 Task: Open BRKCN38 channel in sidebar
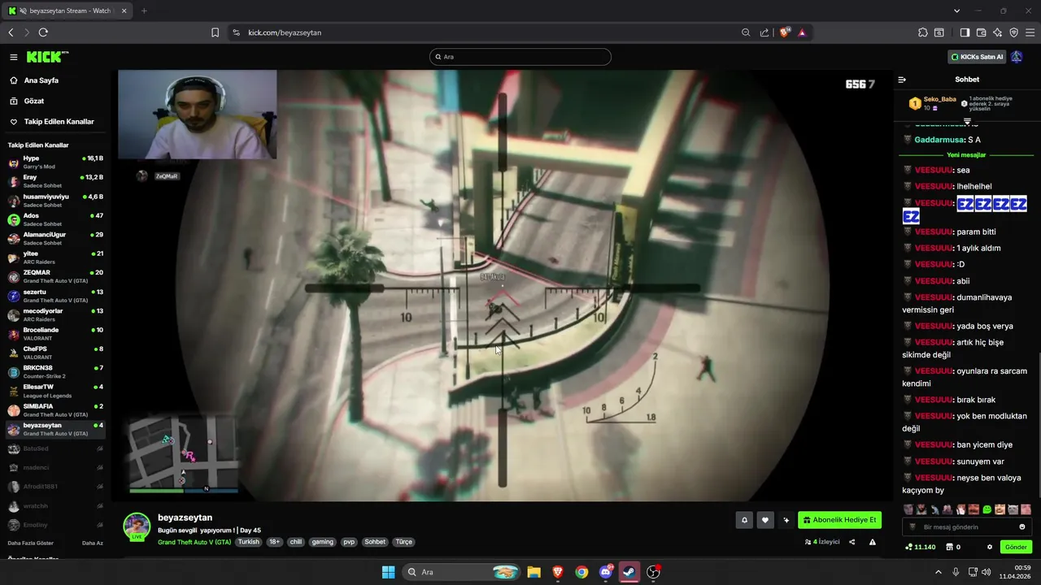tap(55, 371)
